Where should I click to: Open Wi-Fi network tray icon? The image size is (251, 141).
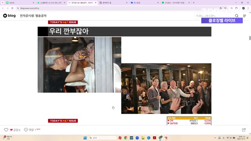tap(227, 138)
